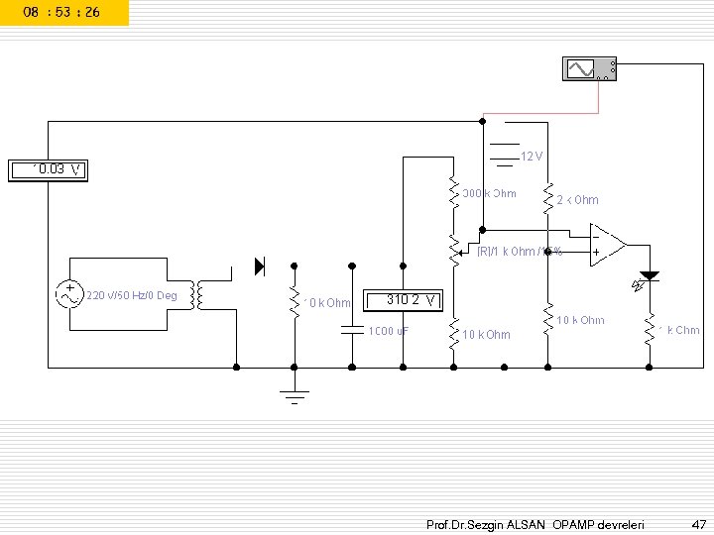Click the yellow 08:53:26 timer box
Screen dimensions: 714x535
(x=64, y=13)
